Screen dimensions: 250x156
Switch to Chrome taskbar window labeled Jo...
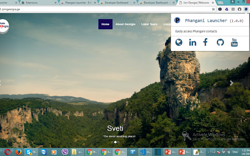(120, 152)
